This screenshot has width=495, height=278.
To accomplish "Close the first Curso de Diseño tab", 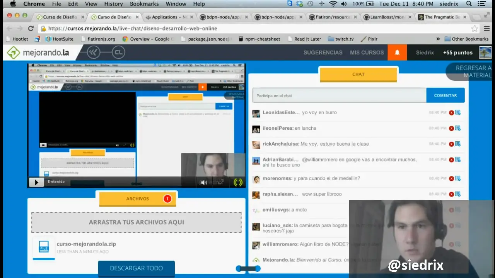I will click(x=82, y=17).
